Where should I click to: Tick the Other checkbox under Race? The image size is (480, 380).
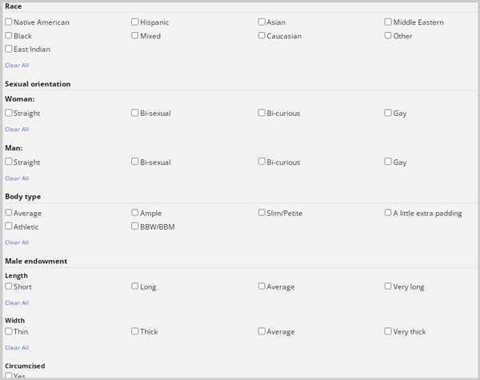[x=388, y=35]
